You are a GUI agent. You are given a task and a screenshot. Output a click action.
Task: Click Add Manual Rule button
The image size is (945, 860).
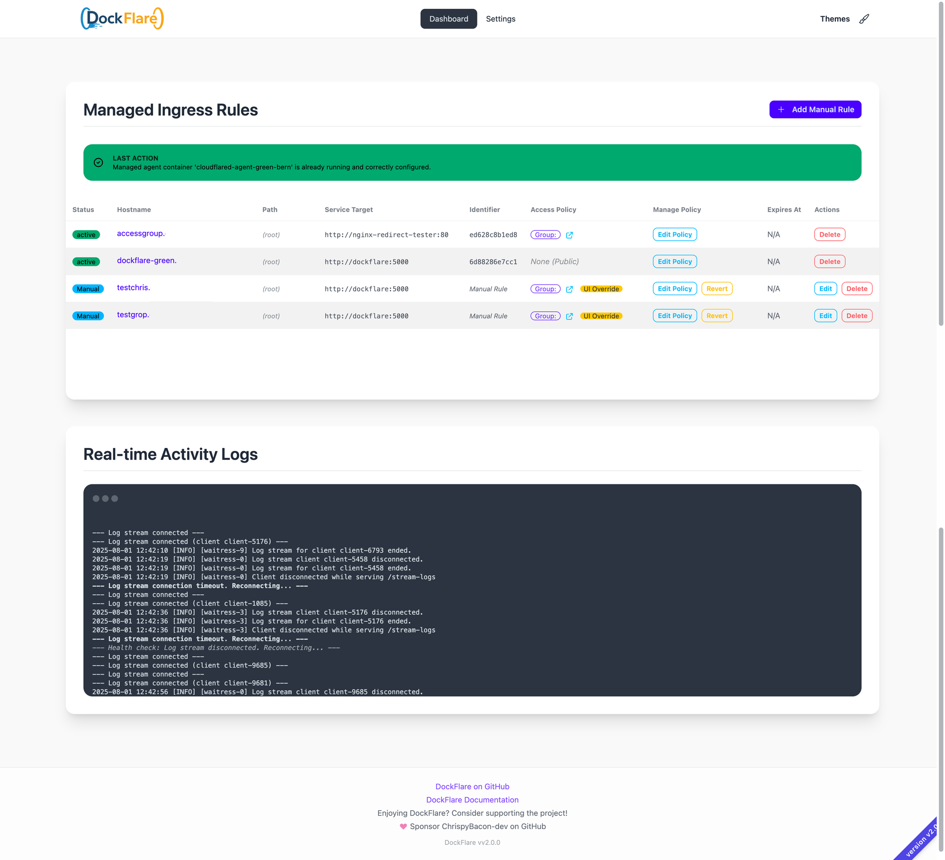pyautogui.click(x=815, y=109)
